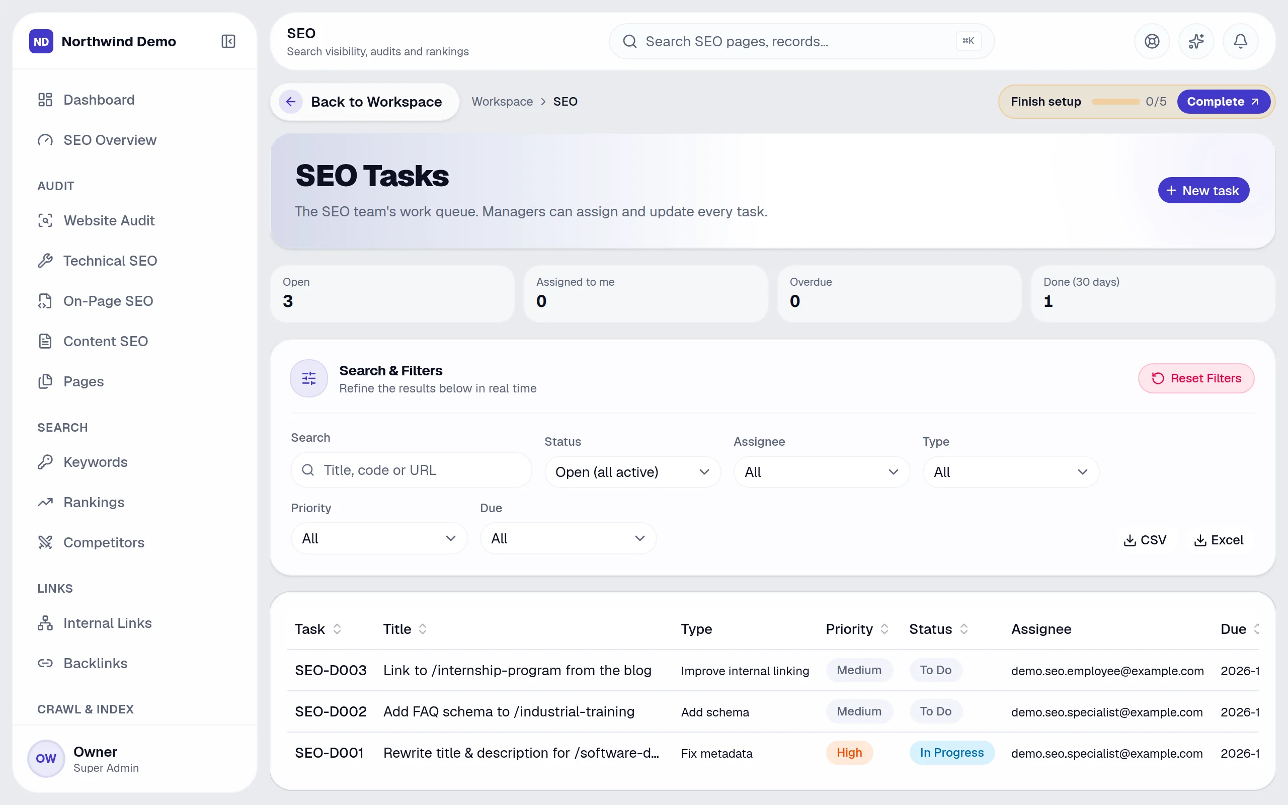
Task: Click the Add FAQ schema to /industrial-training title
Action: pyautogui.click(x=509, y=711)
